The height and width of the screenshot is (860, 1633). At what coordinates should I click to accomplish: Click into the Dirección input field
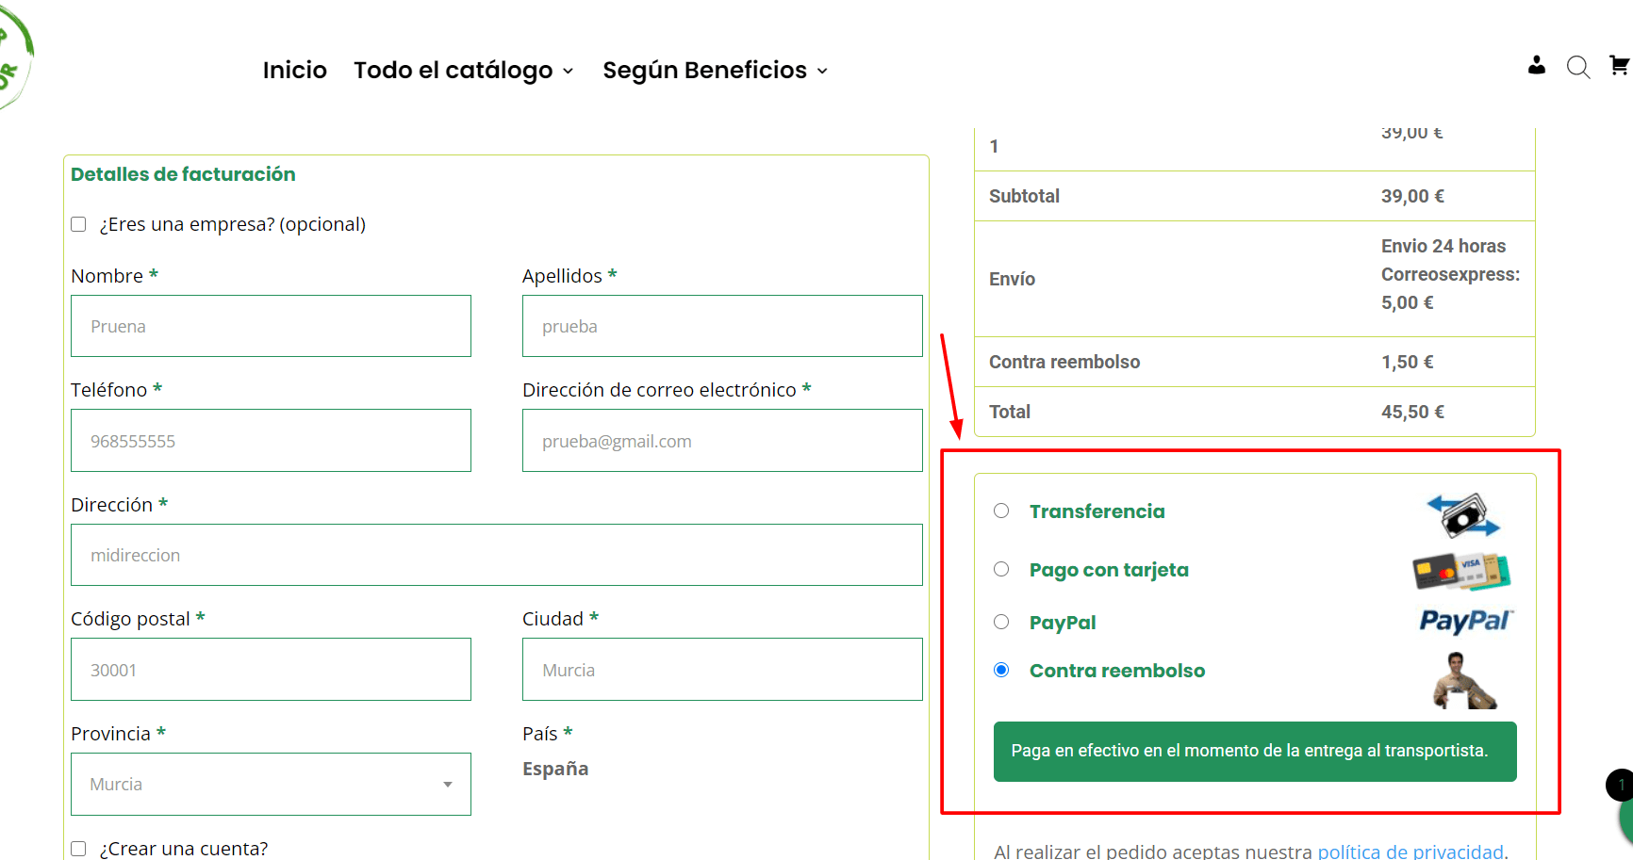click(497, 555)
